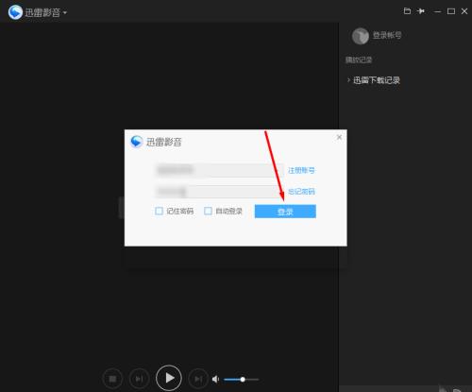The image size is (472, 392).
Task: Open the 忘记密码 link
Action: (301, 191)
